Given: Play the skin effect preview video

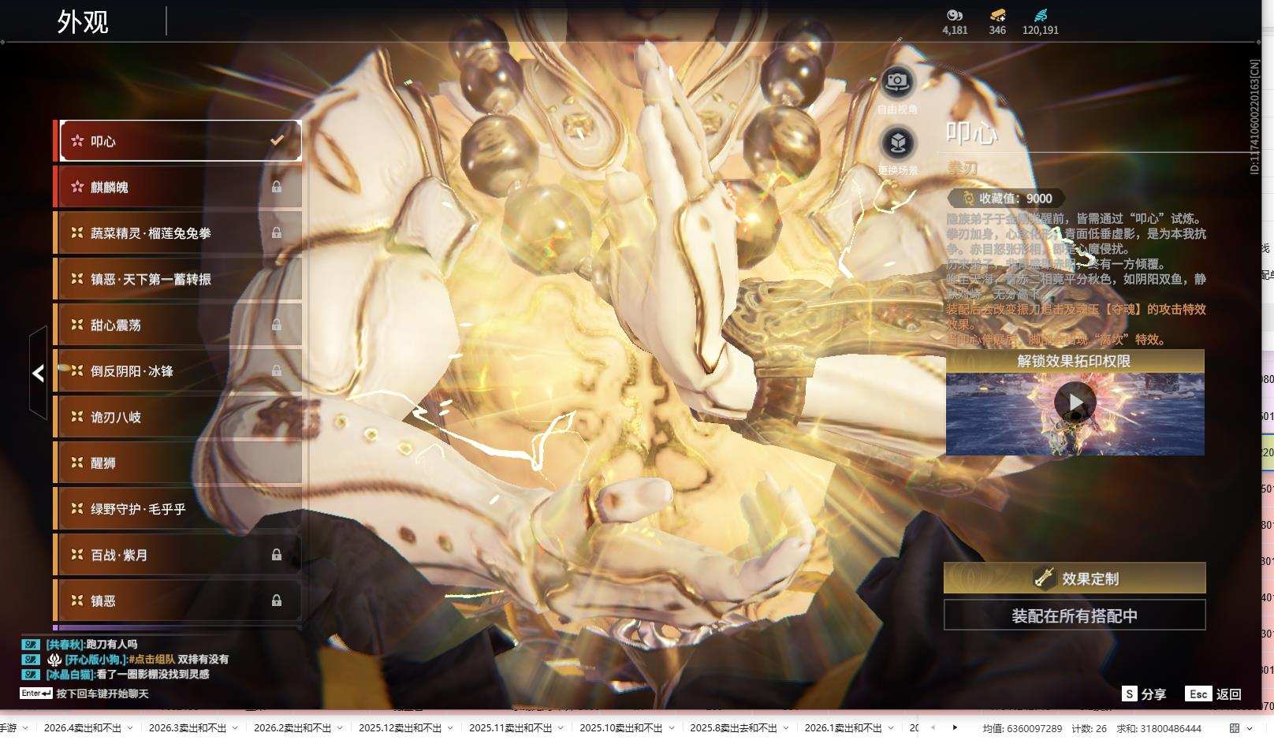Looking at the screenshot, I should click(1075, 403).
